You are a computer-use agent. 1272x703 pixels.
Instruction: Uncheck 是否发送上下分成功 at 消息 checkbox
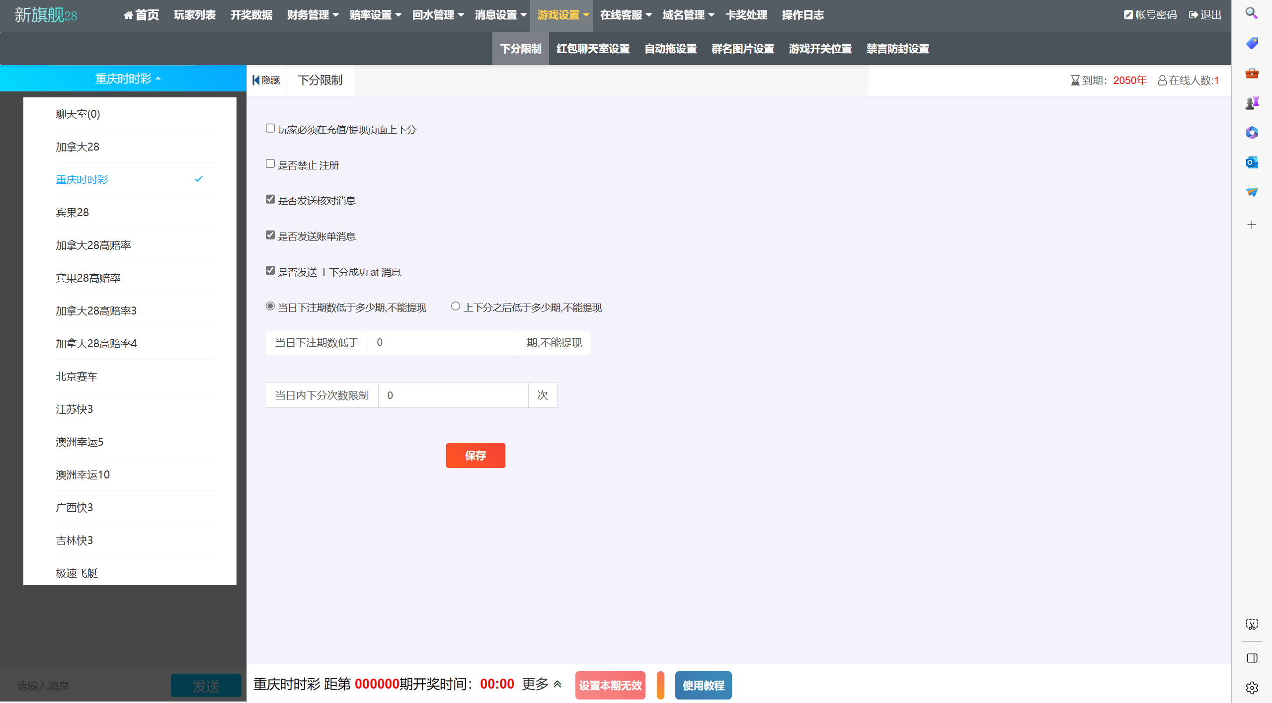[270, 270]
